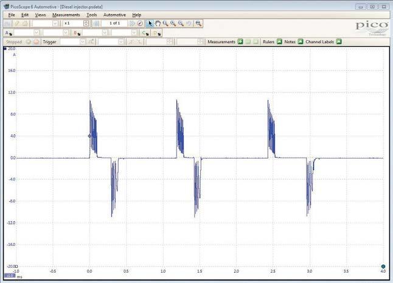Viewport: 393px width, 283px height.
Task: Click the 0.0 time axis label
Action: pos(89,271)
